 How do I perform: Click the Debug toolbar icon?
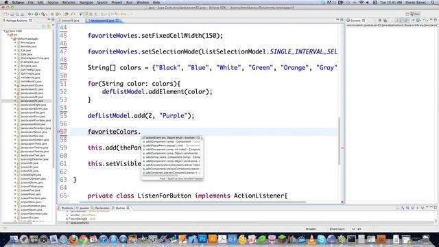29,14
